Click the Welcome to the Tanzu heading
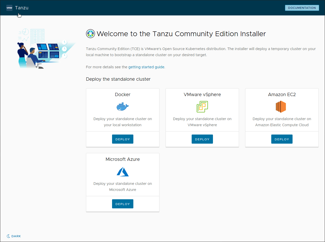The height and width of the screenshot is (242, 325). pyautogui.click(x=181, y=34)
